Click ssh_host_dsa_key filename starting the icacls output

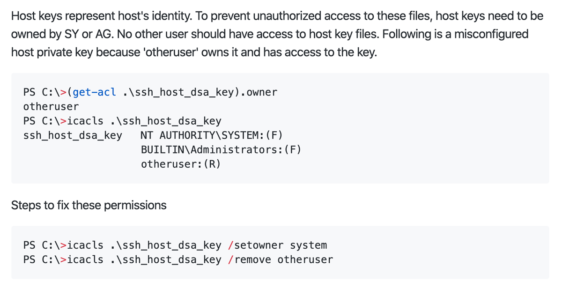tap(73, 135)
